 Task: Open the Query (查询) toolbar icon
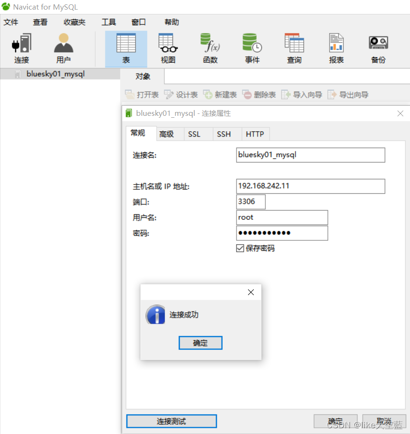click(294, 49)
